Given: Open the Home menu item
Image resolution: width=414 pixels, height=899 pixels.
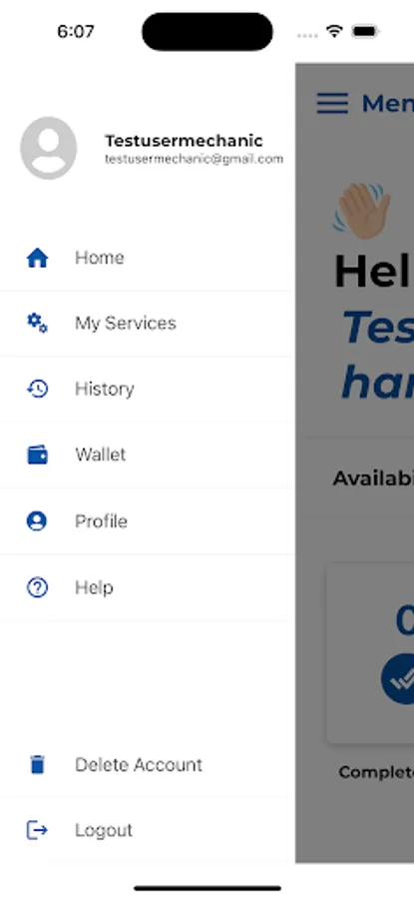Looking at the screenshot, I should 148,258.
